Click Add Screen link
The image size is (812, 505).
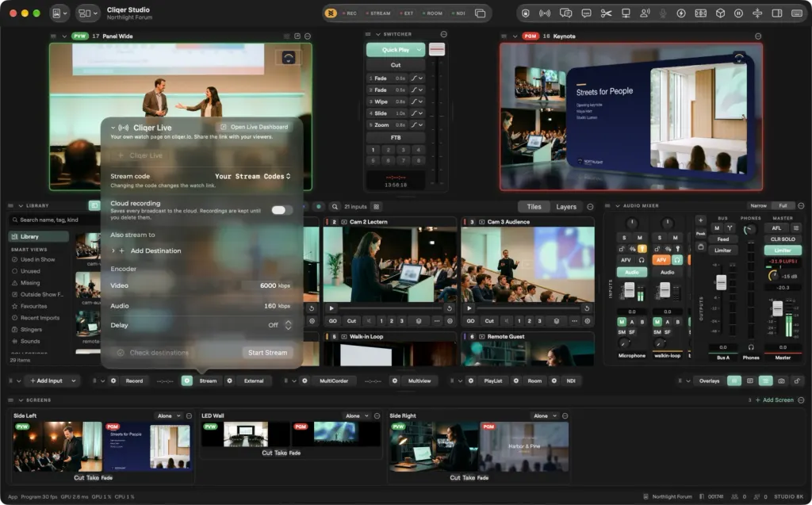click(774, 400)
